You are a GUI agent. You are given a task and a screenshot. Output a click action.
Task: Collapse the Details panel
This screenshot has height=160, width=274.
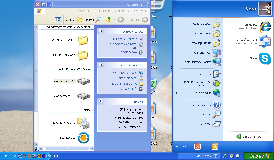[x=101, y=101]
